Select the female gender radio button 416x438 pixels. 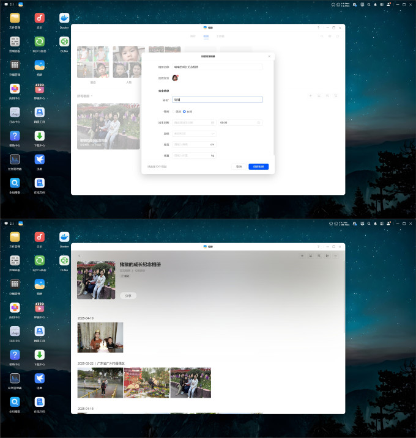(x=184, y=112)
